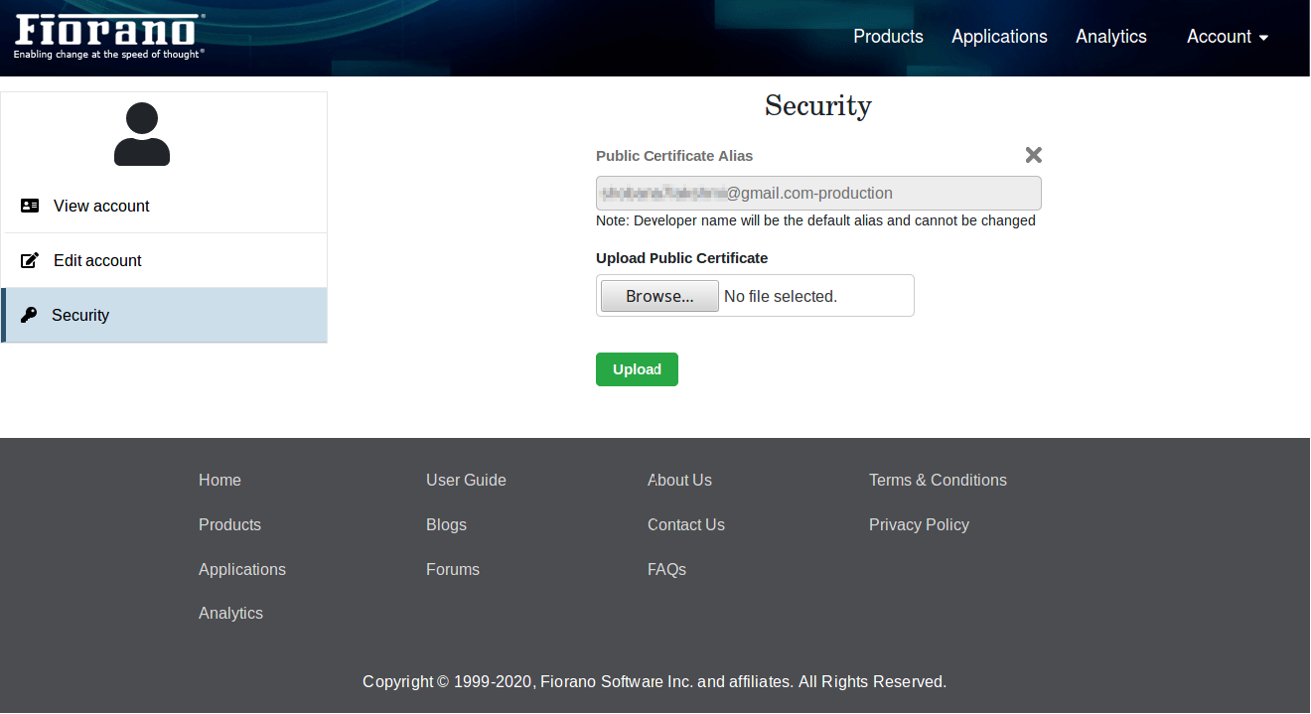Open the User Guide footer link
Screen dimensions: 1311x714
[466, 480]
